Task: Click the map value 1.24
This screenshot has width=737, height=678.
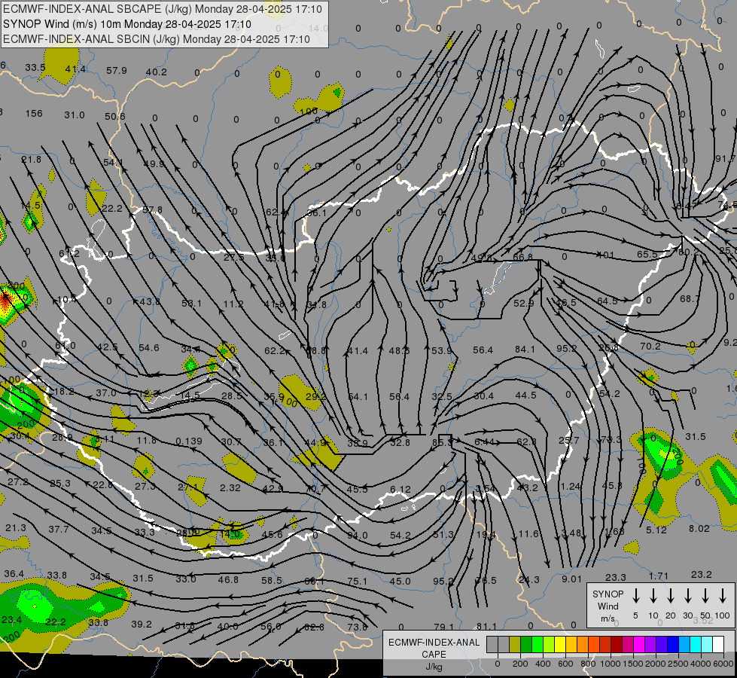Action: 571,486
